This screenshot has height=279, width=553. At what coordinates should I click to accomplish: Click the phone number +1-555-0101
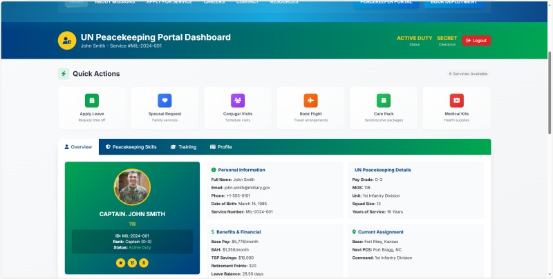238,196
